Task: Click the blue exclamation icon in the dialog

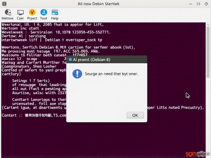Action: (77, 74)
